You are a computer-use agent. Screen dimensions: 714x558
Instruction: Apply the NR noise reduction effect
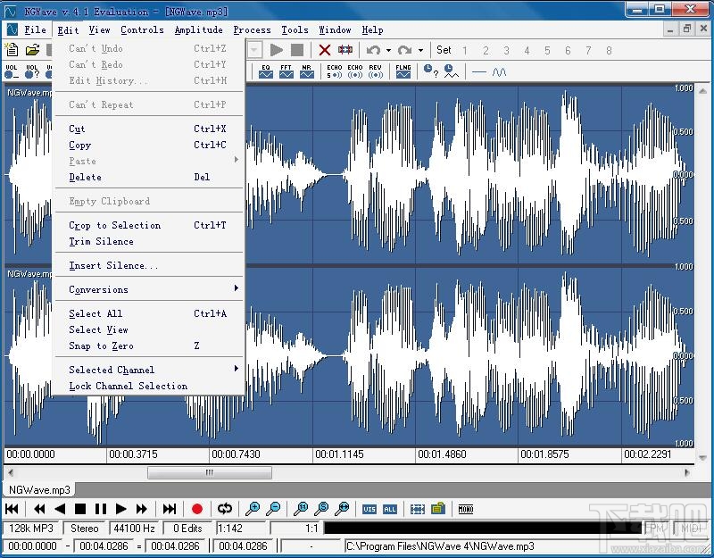coord(307,71)
